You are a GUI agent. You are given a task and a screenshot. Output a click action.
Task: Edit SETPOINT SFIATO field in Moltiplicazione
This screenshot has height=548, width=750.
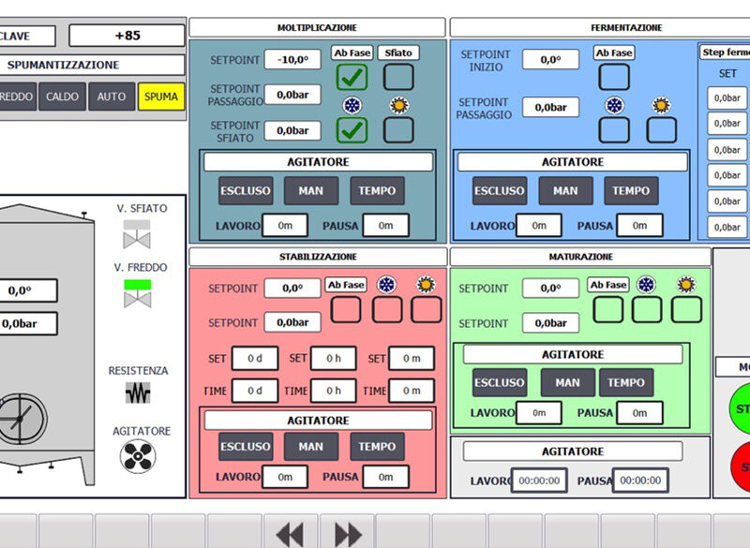(x=292, y=130)
